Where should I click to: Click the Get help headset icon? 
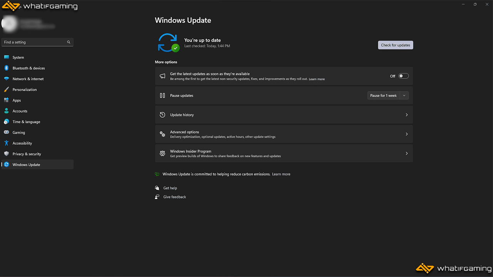pyautogui.click(x=157, y=188)
